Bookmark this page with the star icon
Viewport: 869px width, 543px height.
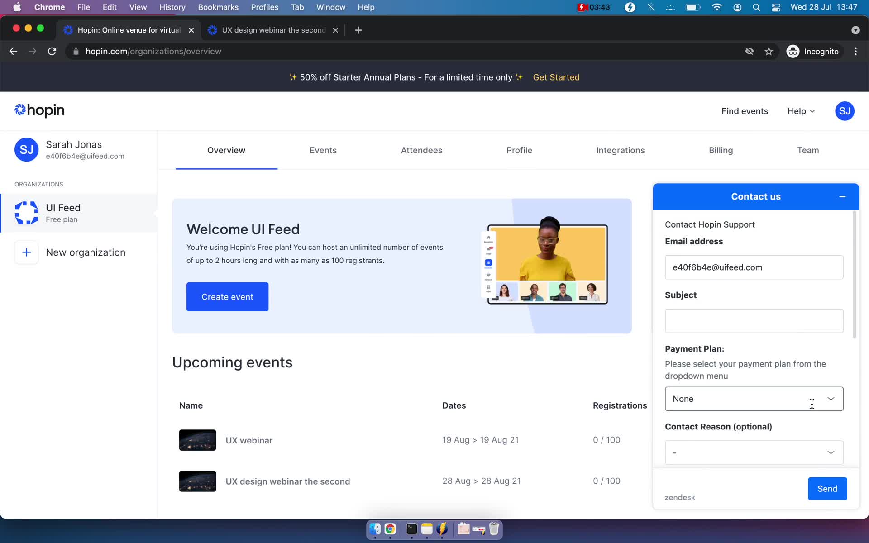769,51
